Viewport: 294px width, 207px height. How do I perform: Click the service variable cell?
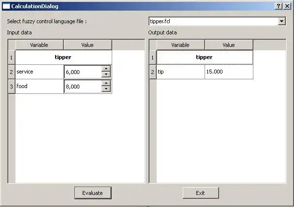(39, 72)
